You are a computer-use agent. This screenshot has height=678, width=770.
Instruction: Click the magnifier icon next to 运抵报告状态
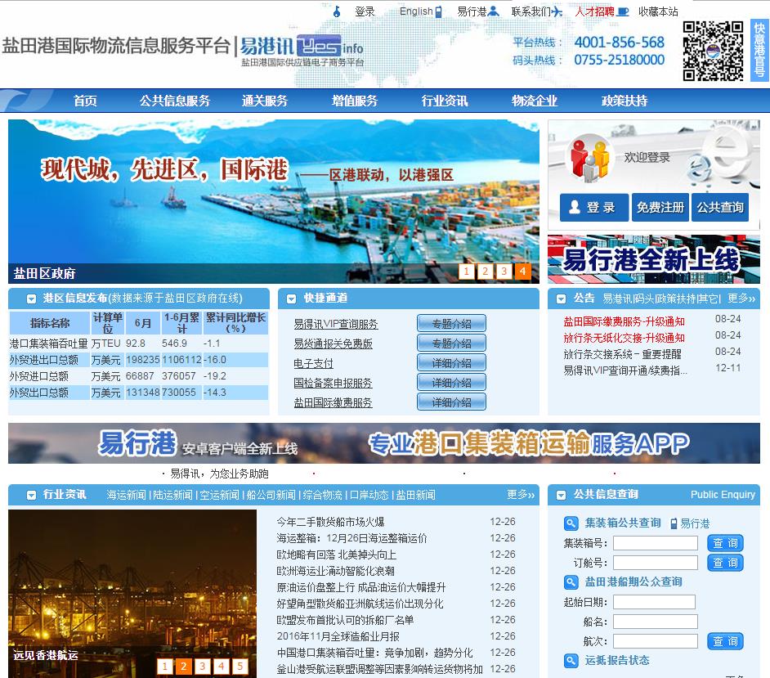571,661
